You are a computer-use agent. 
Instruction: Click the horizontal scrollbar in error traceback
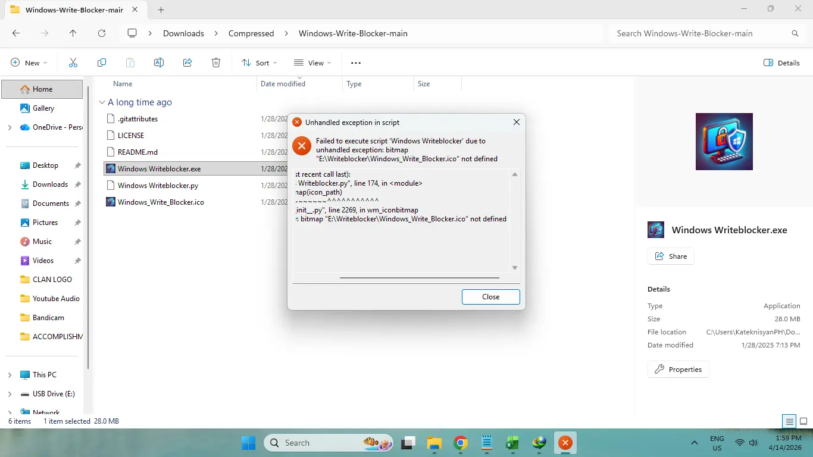click(x=419, y=277)
